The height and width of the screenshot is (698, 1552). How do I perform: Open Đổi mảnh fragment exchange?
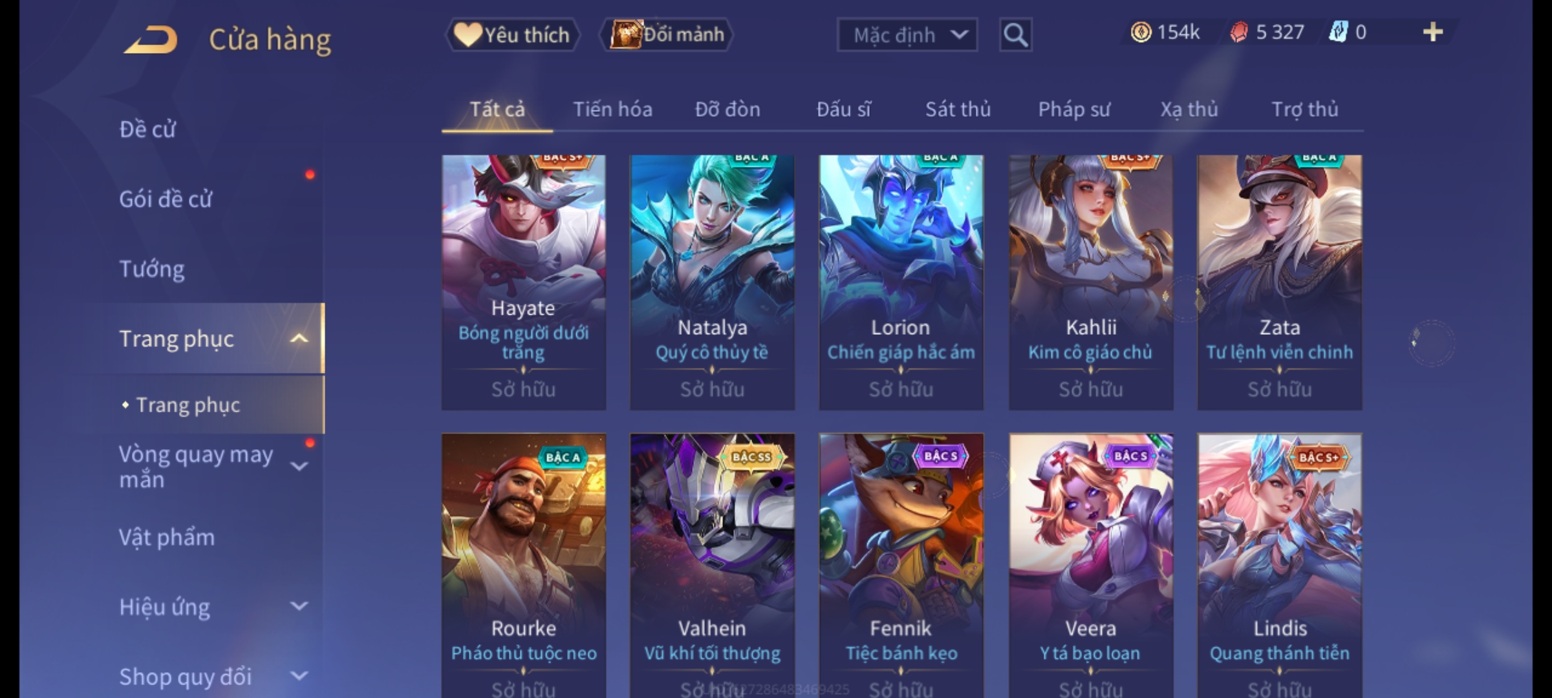667,35
